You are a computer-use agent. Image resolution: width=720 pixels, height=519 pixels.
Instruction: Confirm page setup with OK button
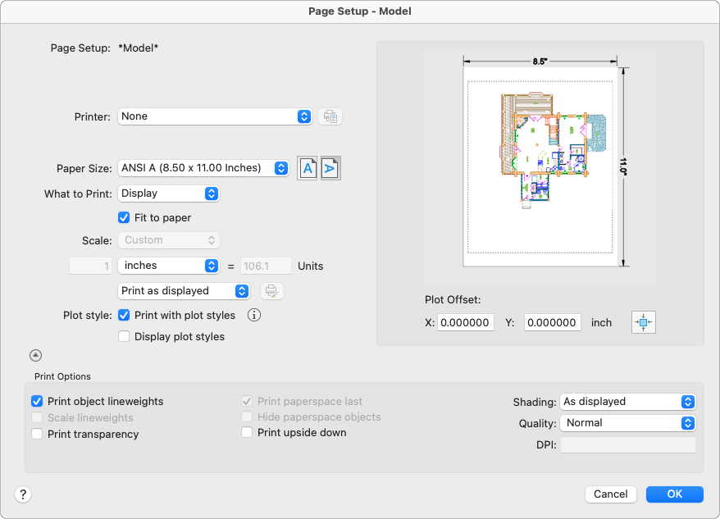[x=674, y=494]
